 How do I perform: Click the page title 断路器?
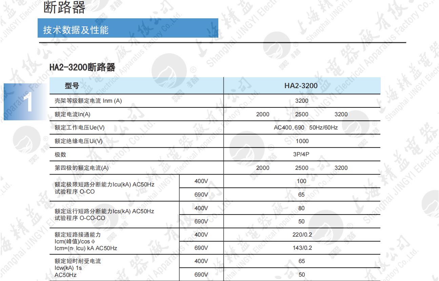[64, 7]
